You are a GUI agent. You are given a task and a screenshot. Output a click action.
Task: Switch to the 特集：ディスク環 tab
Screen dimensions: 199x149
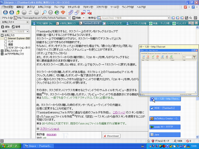(160, 23)
